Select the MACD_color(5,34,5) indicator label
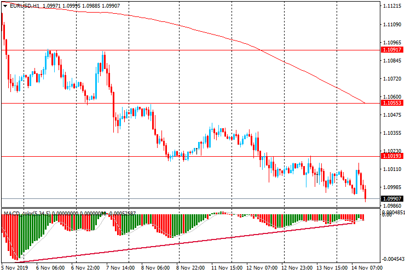405x274 pixels. tap(27, 214)
